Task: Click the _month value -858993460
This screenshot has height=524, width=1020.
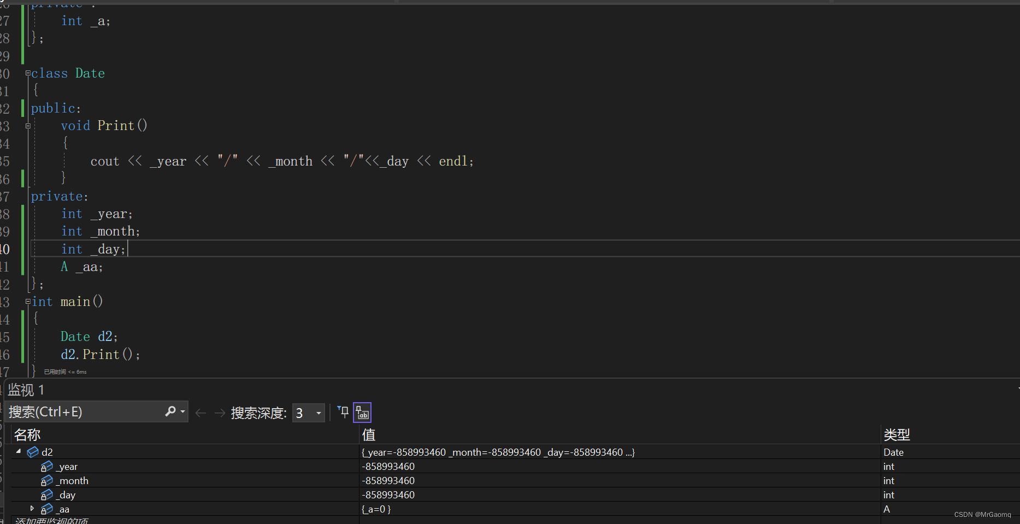Action: pos(388,481)
